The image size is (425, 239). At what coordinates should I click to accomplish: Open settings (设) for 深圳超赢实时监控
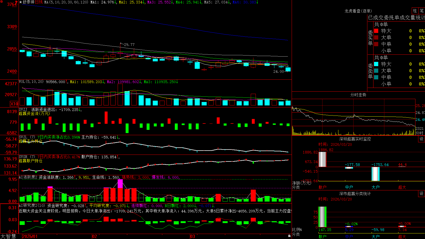(422, 139)
